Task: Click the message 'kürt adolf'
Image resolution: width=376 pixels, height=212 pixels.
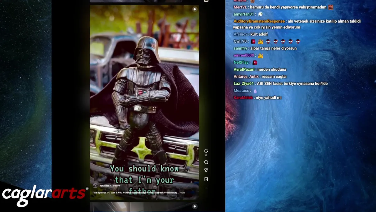Action: (259, 34)
